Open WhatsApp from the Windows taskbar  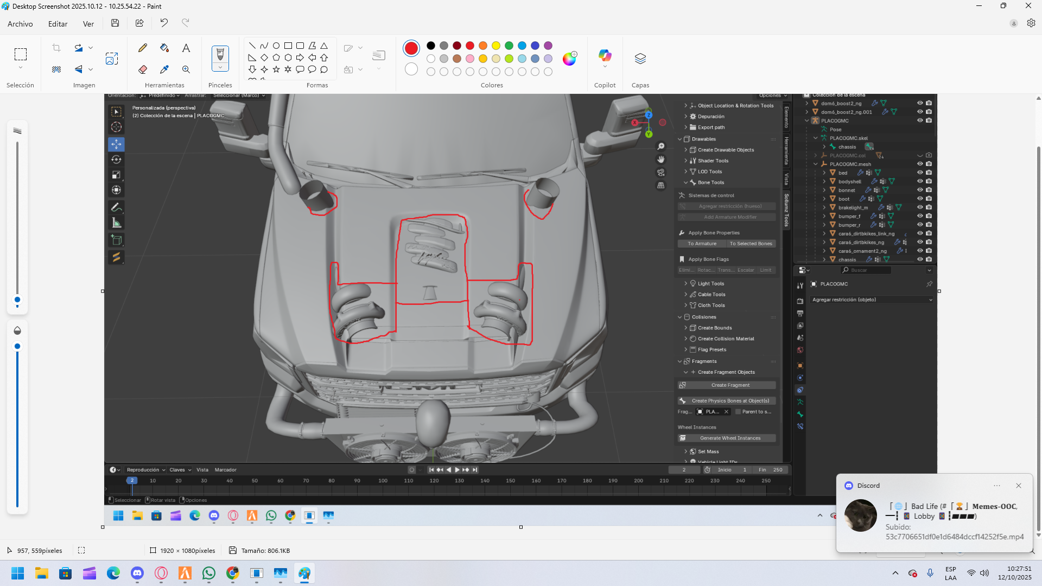(209, 573)
